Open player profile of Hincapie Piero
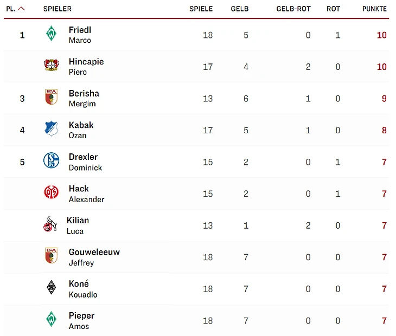This screenshot has width=396, height=336. pos(86,66)
